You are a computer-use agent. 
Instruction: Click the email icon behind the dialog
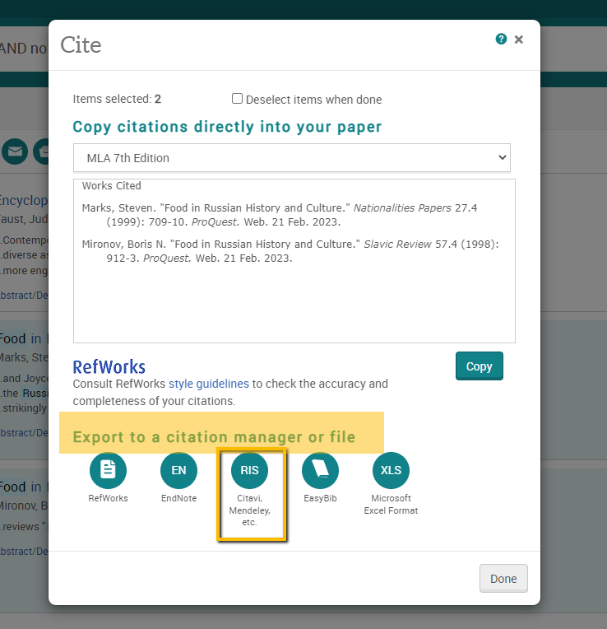(15, 151)
